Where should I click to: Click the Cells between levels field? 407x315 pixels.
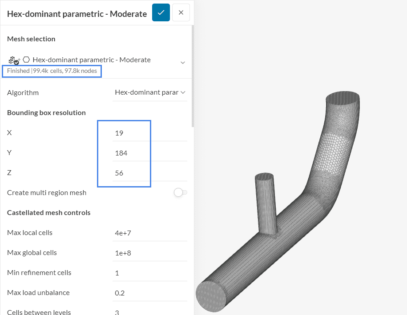click(x=150, y=312)
